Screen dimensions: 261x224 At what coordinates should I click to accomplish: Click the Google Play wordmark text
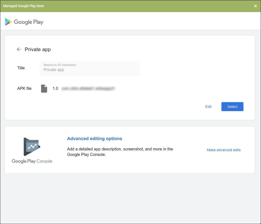[x=29, y=22]
